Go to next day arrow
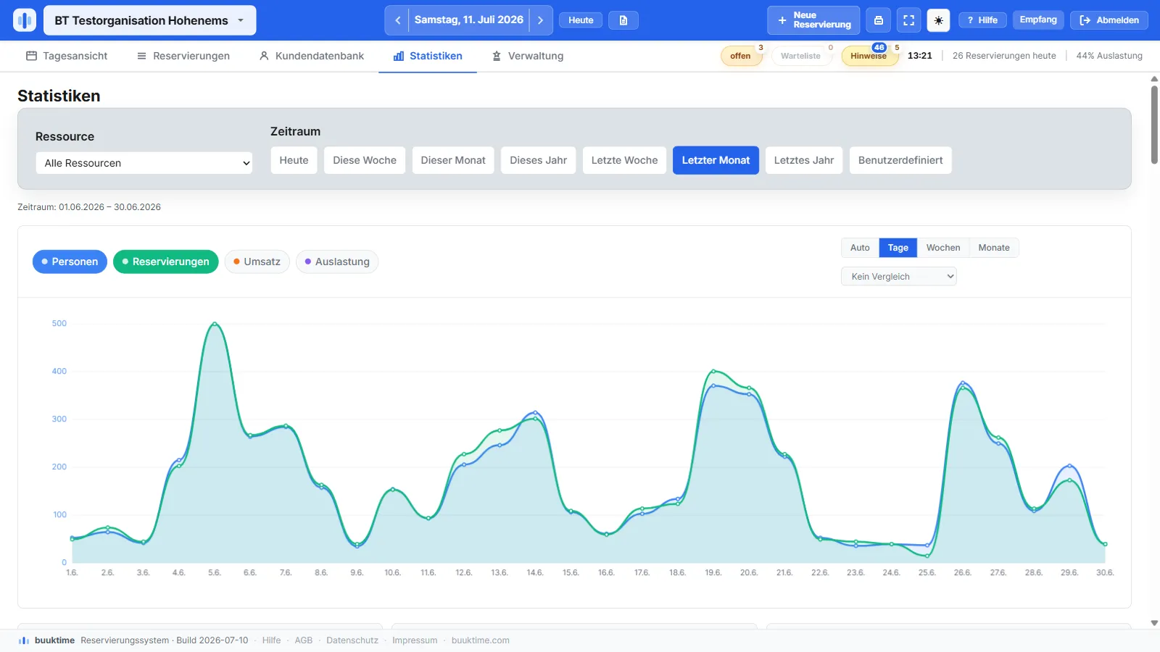This screenshot has height=652, width=1160. [540, 20]
